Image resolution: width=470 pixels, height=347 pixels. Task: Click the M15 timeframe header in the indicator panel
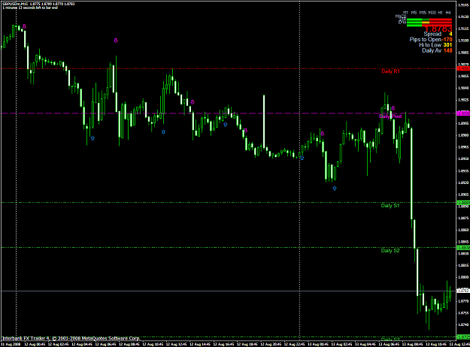coord(423,13)
